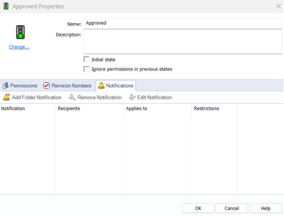Confirm with the OK button
Screen dimensions: 284x217
198,208
